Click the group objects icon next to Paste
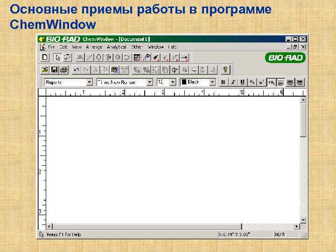Image resolution: width=336 pixels, height=252 pixels. pyautogui.click(x=124, y=70)
